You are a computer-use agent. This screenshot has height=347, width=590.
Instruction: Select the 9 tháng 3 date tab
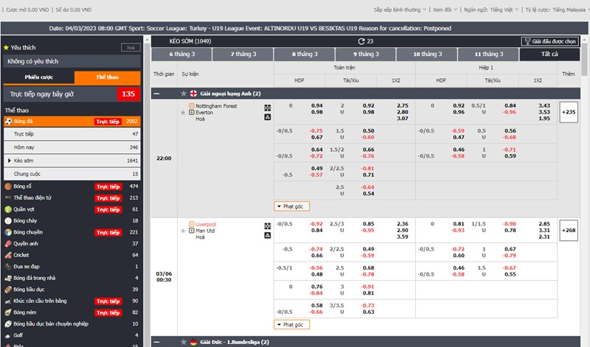(366, 54)
